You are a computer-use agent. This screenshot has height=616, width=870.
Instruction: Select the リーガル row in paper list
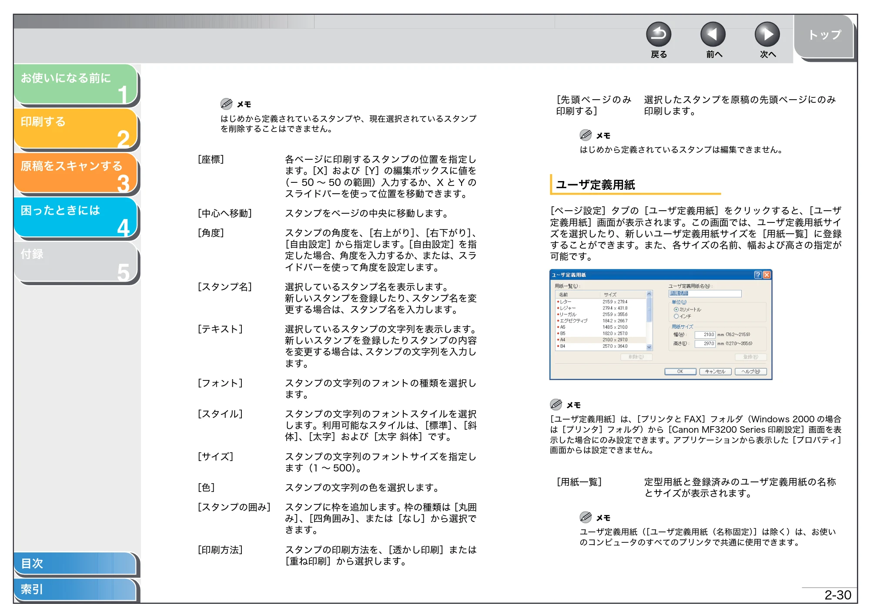(x=600, y=314)
